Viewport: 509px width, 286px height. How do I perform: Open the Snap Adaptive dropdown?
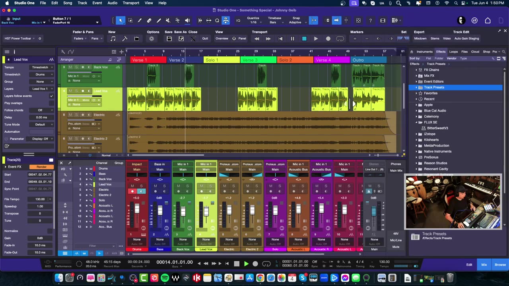click(296, 20)
